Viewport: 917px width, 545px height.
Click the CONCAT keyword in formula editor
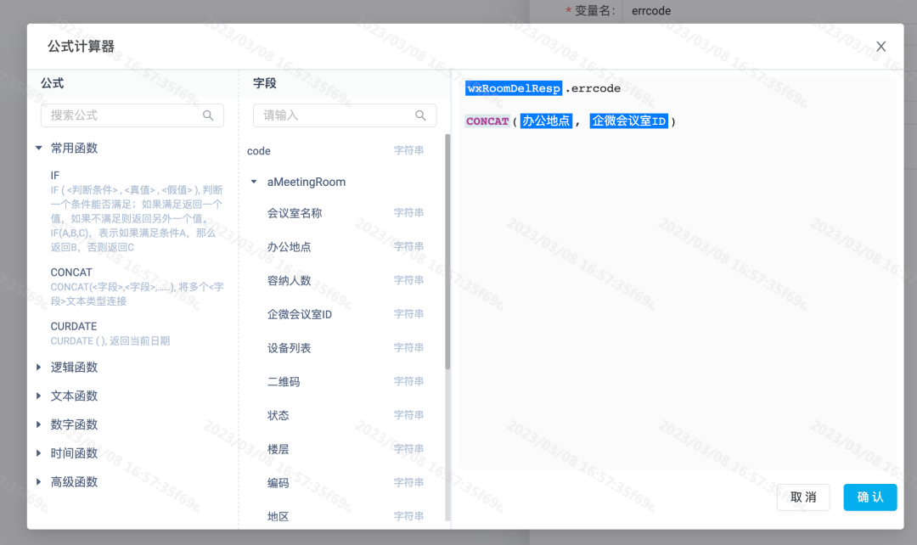[487, 121]
